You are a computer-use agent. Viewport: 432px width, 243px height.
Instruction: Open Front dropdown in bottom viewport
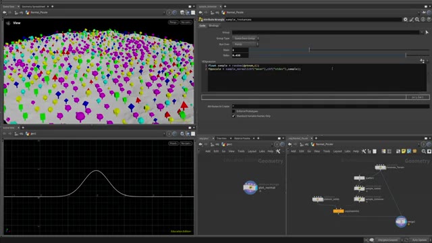click(x=173, y=143)
